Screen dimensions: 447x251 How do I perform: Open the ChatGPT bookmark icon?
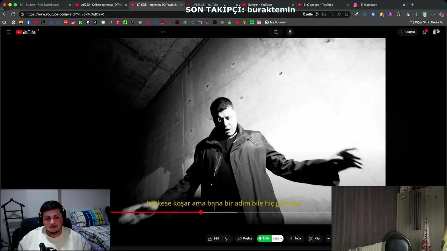tap(140, 22)
